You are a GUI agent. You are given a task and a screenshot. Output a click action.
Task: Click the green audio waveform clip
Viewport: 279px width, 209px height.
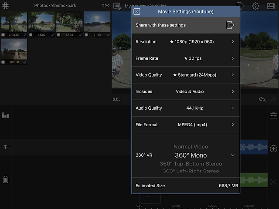click(x=254, y=180)
